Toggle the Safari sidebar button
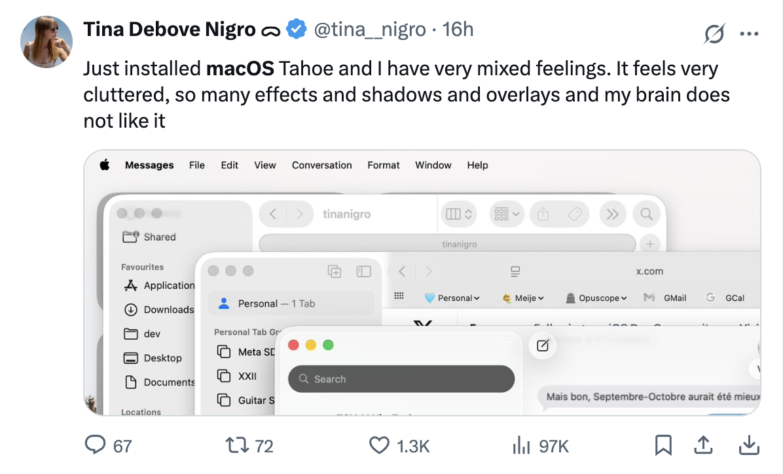Screen dimensions: 783x474 coord(363,271)
